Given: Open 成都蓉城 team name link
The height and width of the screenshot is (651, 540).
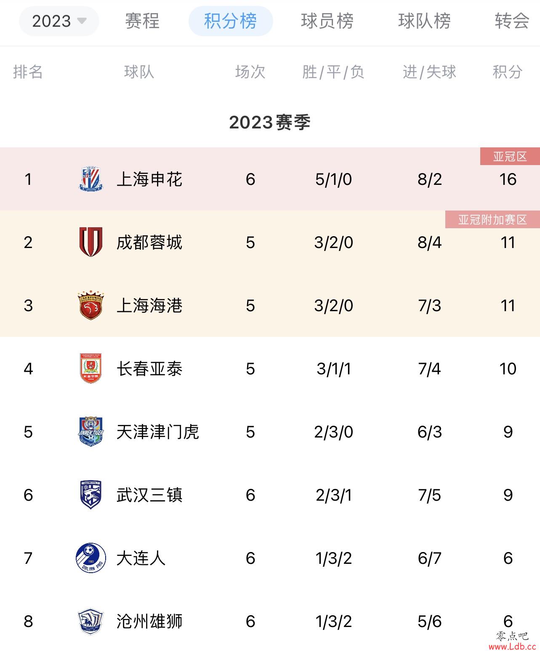Looking at the screenshot, I should pyautogui.click(x=149, y=243).
